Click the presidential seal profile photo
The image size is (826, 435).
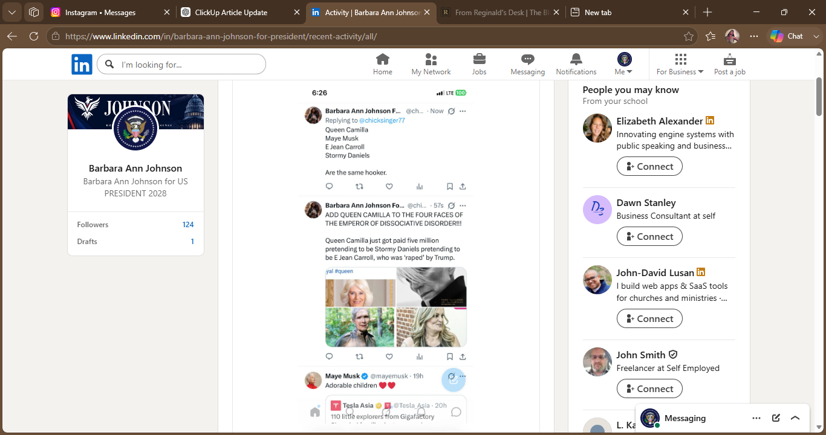point(135,128)
